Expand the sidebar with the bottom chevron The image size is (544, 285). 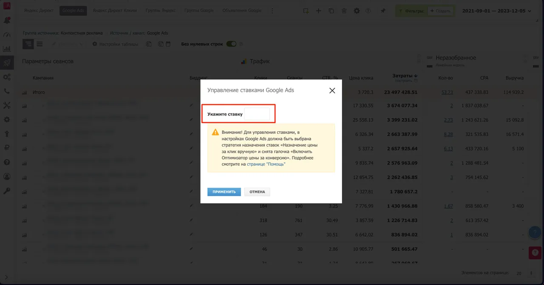tap(6, 278)
